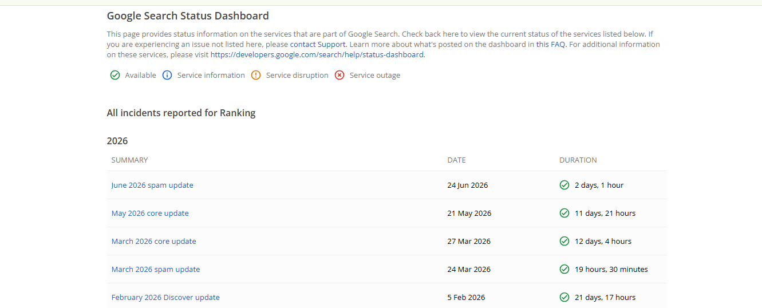Image resolution: width=762 pixels, height=308 pixels.
Task: Click the orange Service disruption legend icon
Action: click(x=256, y=75)
